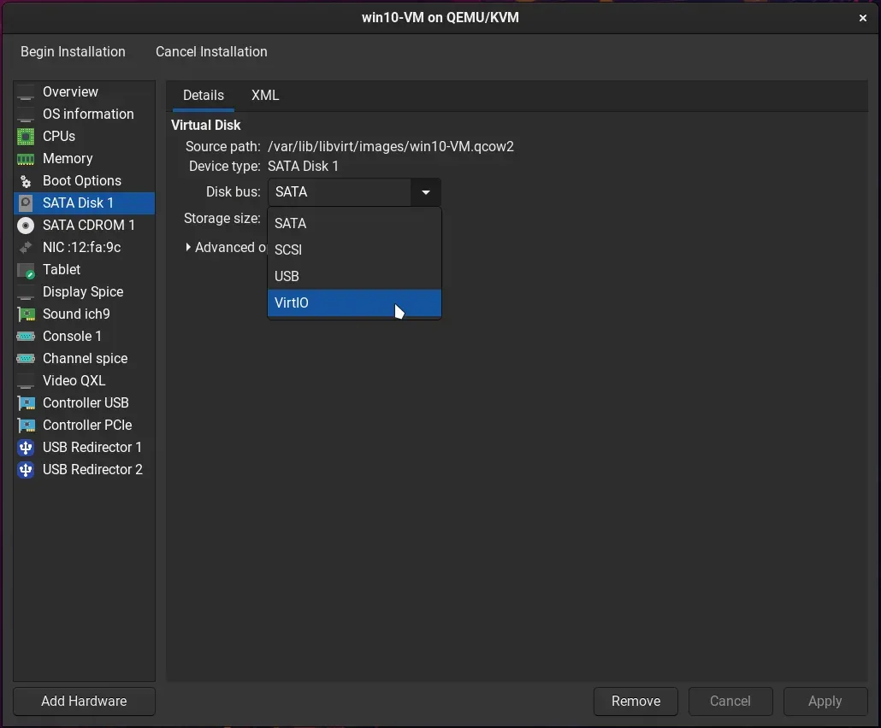Screen dimensions: 881x728
Task: Select Controller PCIe entry
Action: (85, 425)
